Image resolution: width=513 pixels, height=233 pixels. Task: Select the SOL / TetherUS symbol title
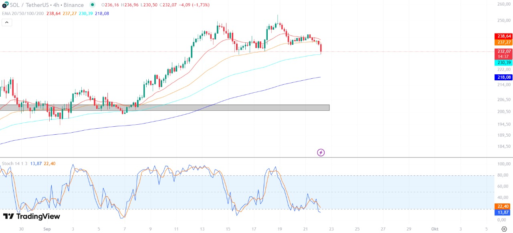(x=29, y=5)
